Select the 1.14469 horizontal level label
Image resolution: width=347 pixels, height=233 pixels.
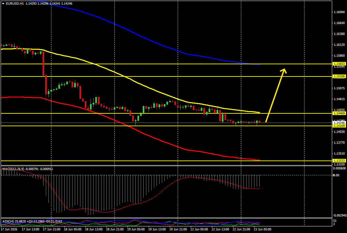tap(339, 113)
